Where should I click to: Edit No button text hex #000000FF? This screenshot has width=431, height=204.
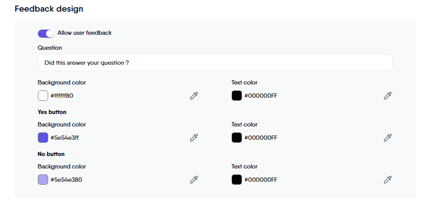[261, 180]
